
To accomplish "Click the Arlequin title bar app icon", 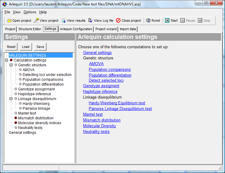I will (x=5, y=4).
